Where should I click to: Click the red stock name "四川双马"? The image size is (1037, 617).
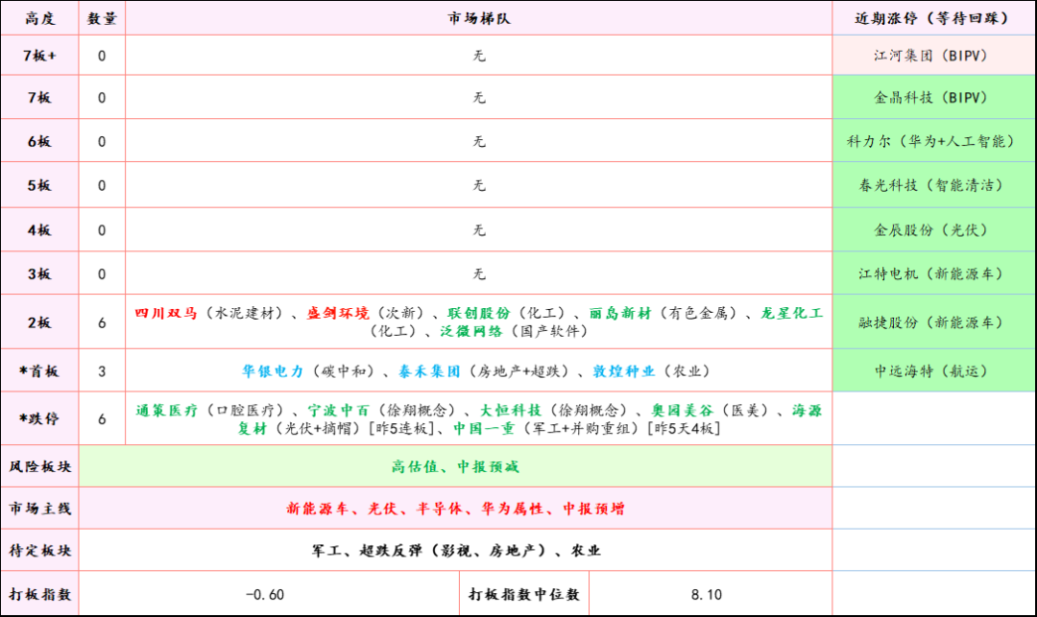(x=166, y=313)
